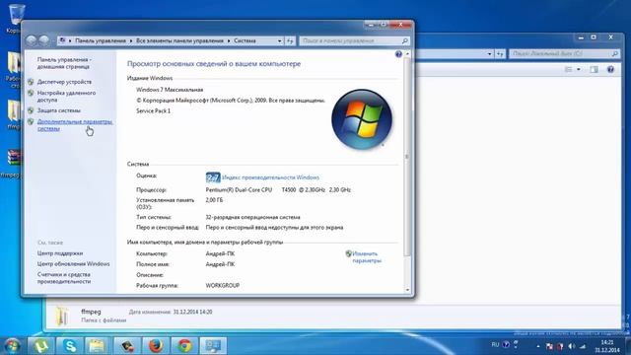Open Skype from the taskbar
The width and height of the screenshot is (631, 355).
point(69,346)
